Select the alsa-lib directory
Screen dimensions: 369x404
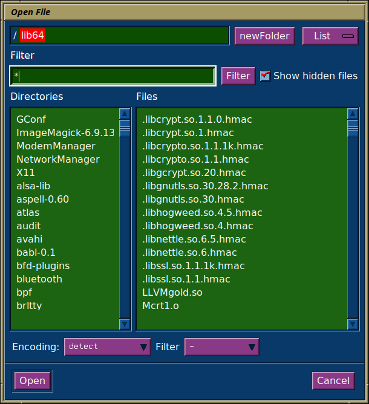pos(65,186)
